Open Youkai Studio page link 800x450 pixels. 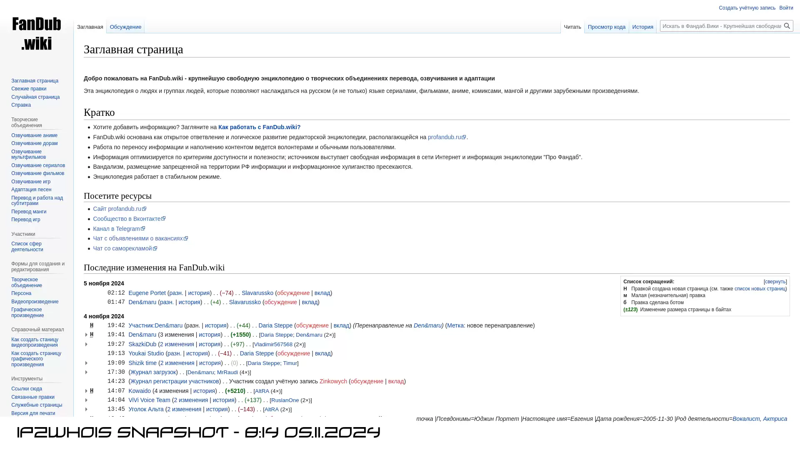point(146,353)
